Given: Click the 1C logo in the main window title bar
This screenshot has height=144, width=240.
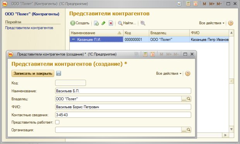Looking at the screenshot, I should [5, 4].
